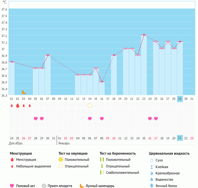Click the Слабоположительный pregnancy test legend item

(123, 173)
